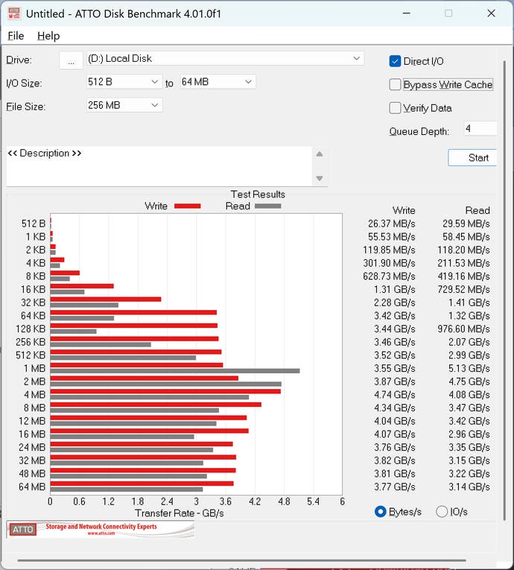Click the ATTO logo banner at bottom

pos(101,530)
